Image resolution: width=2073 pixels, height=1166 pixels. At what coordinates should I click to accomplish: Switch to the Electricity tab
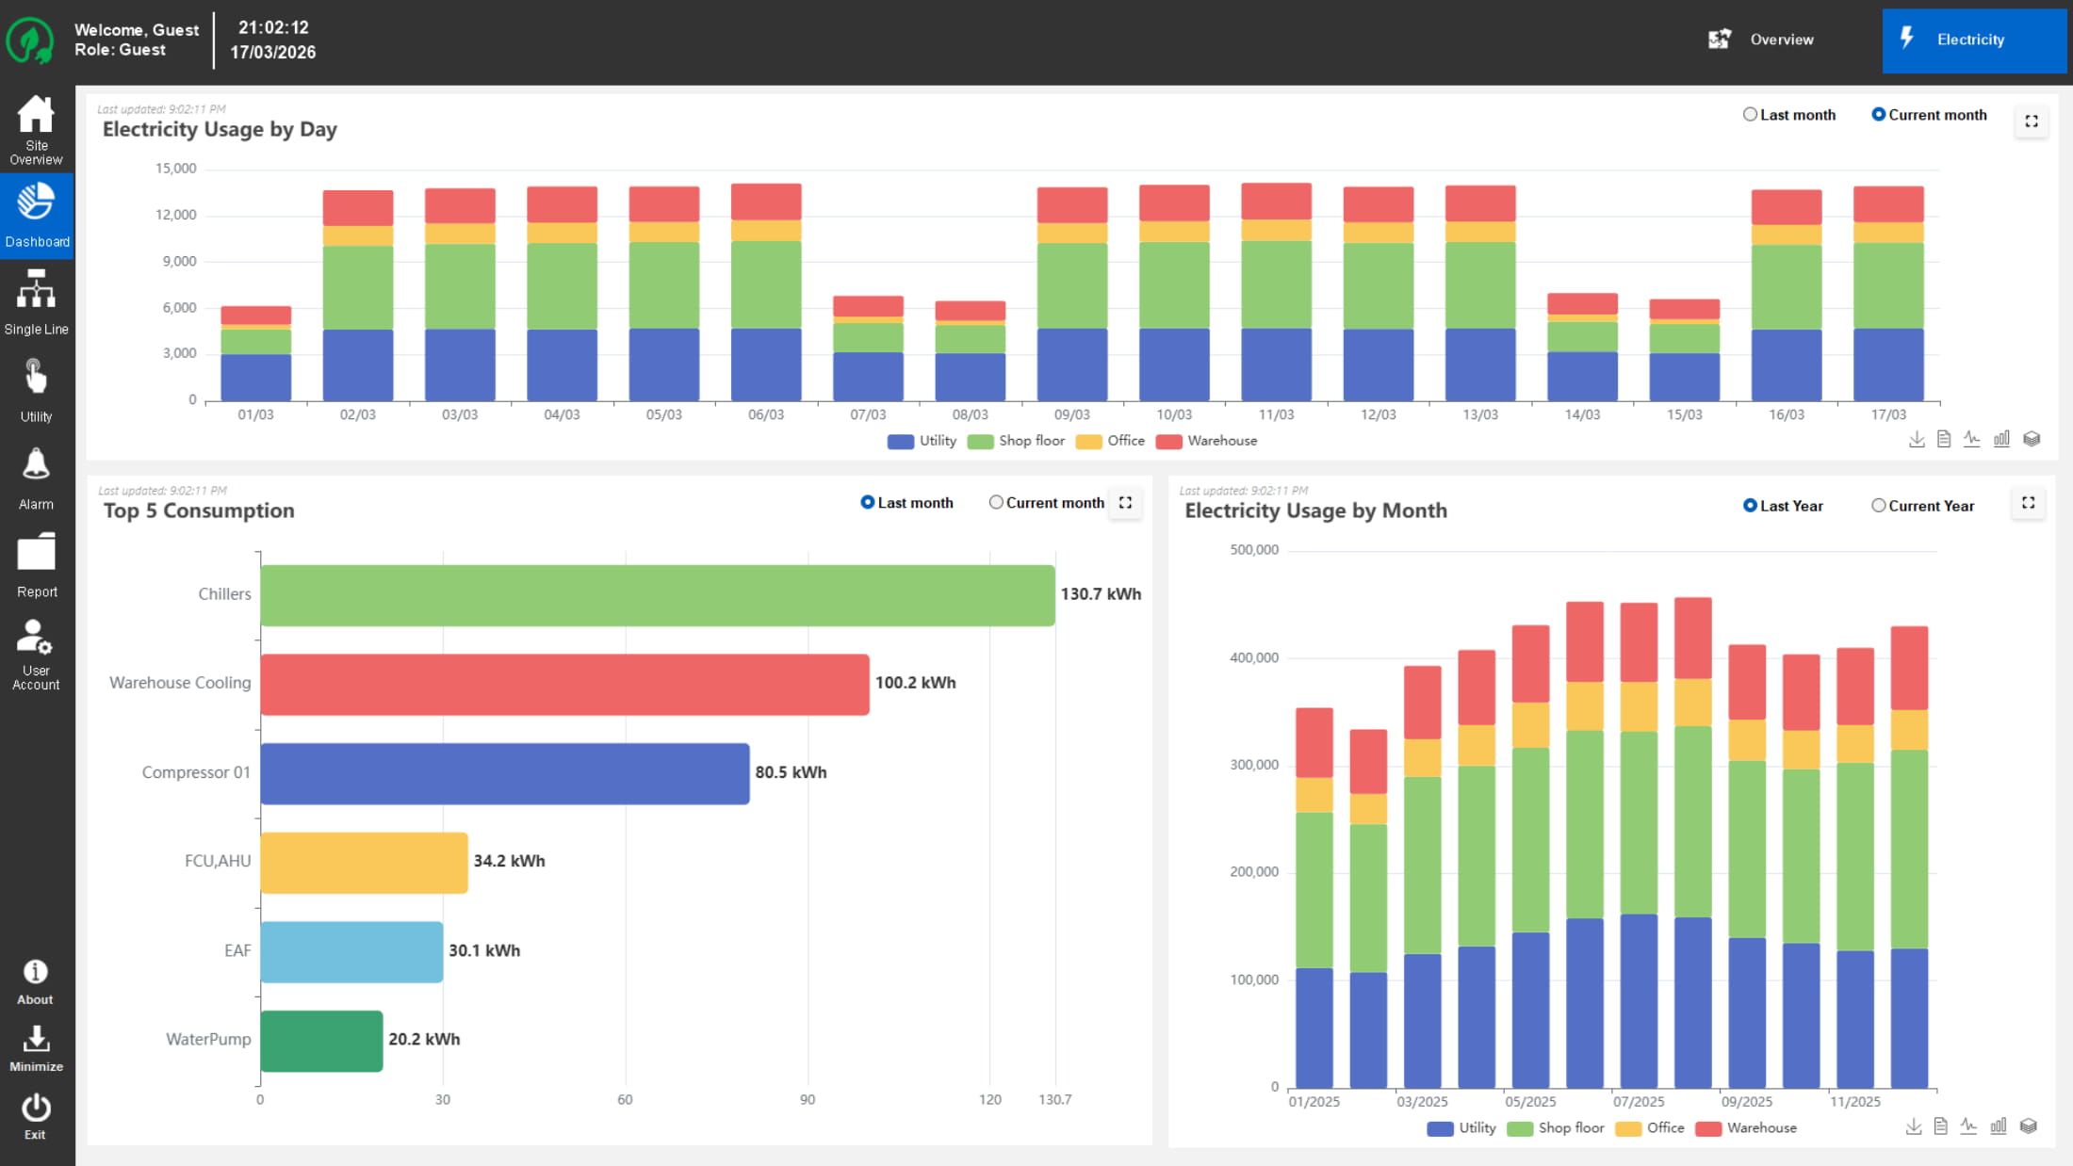pyautogui.click(x=1974, y=40)
